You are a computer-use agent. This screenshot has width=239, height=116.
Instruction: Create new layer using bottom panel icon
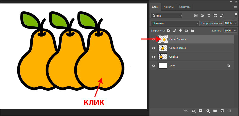pos(222,110)
